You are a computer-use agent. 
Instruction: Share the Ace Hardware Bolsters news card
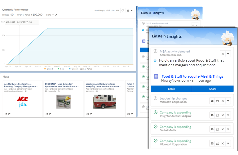pyautogui.click(x=6, y=114)
